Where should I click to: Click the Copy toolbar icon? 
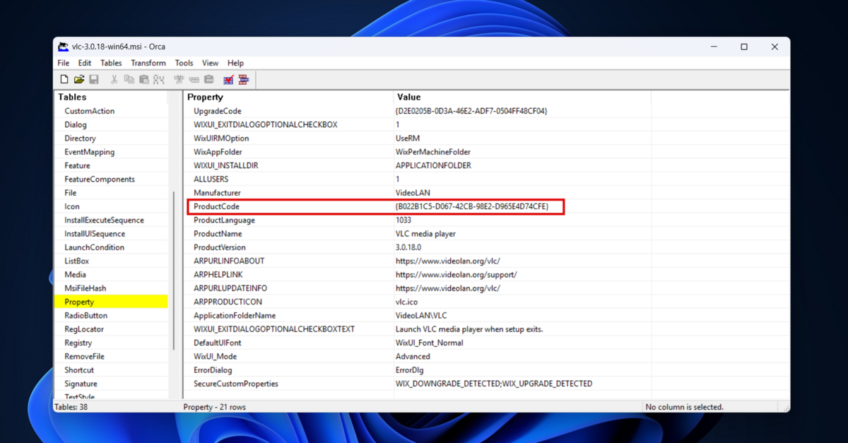(x=129, y=80)
